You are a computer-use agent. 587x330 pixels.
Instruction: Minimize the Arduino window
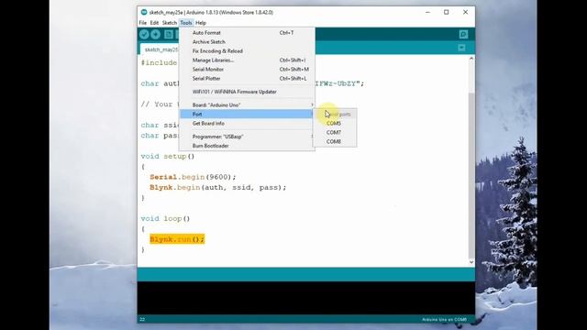[x=427, y=12]
